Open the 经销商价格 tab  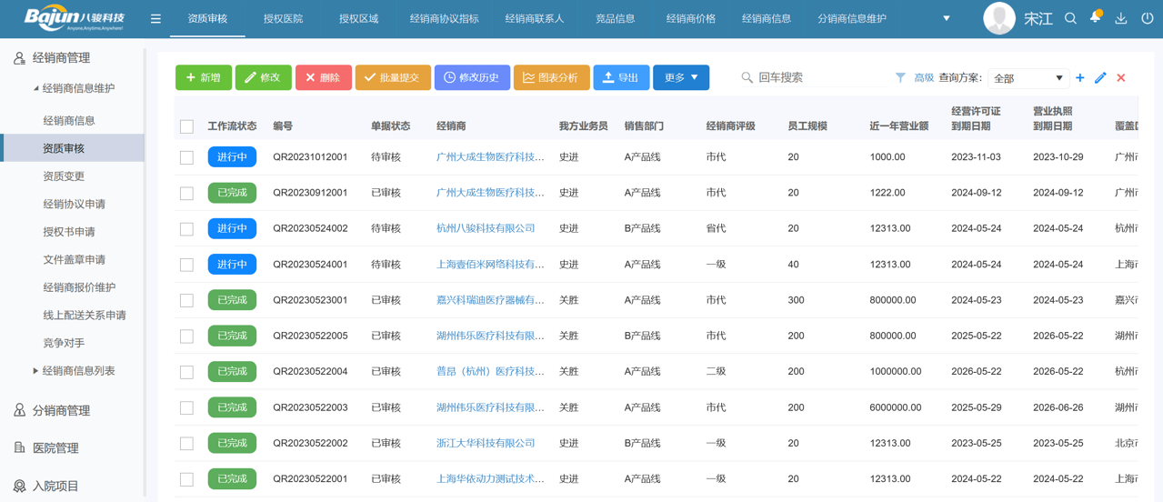[690, 19]
